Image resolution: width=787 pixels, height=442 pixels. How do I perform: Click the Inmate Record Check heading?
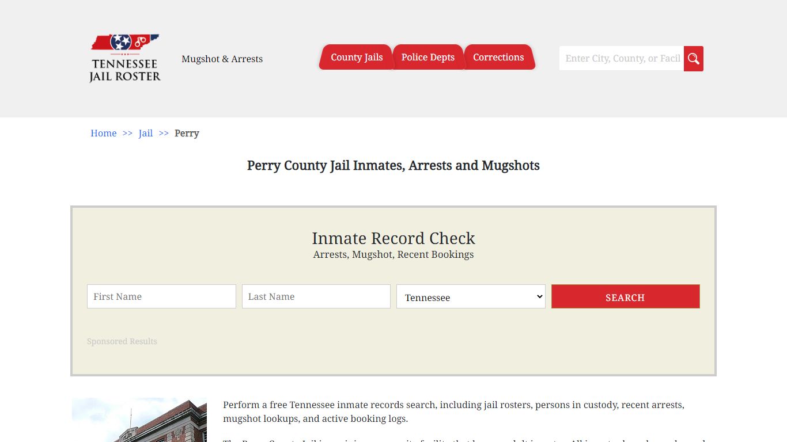(393, 238)
